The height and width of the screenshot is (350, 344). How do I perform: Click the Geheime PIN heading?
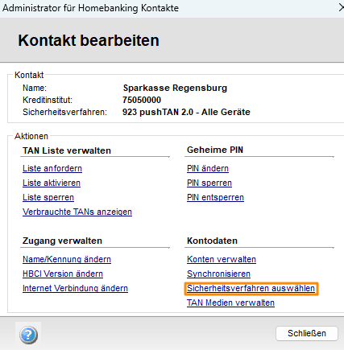click(215, 150)
